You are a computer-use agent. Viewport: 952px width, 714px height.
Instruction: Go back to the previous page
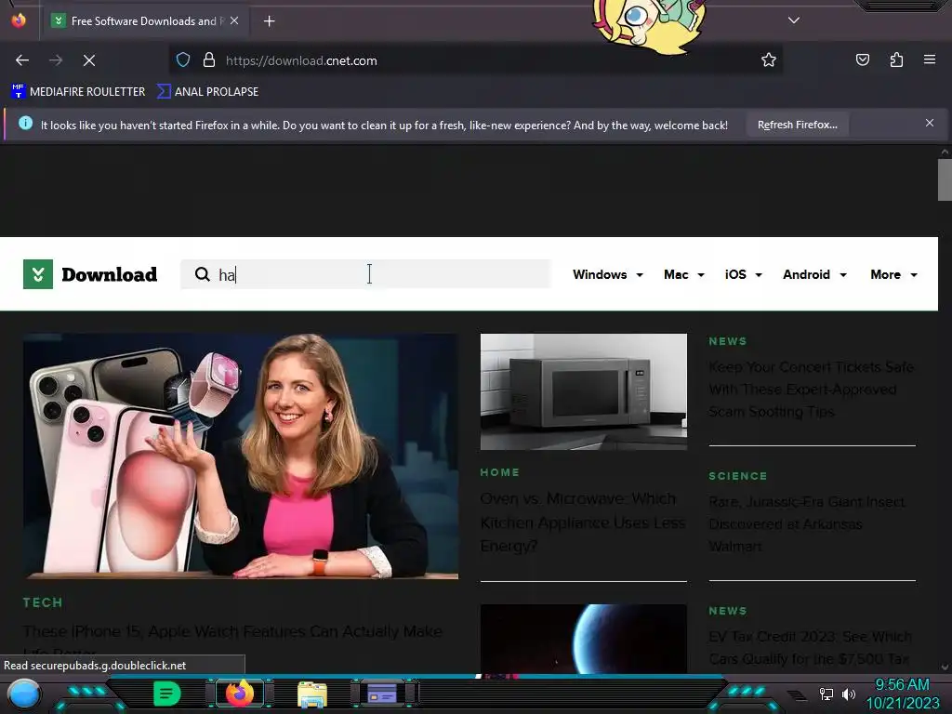22,60
